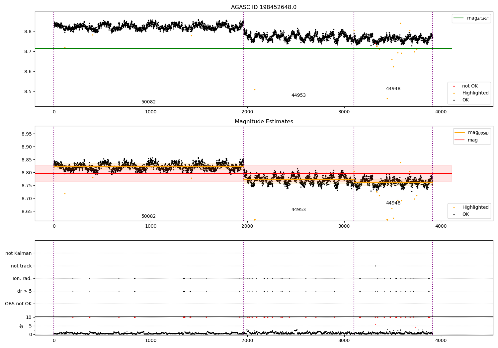Viewport: 498px width, 348px height.
Task: Click the "8.90" y-axis tick label
Action: [x=26, y=147]
